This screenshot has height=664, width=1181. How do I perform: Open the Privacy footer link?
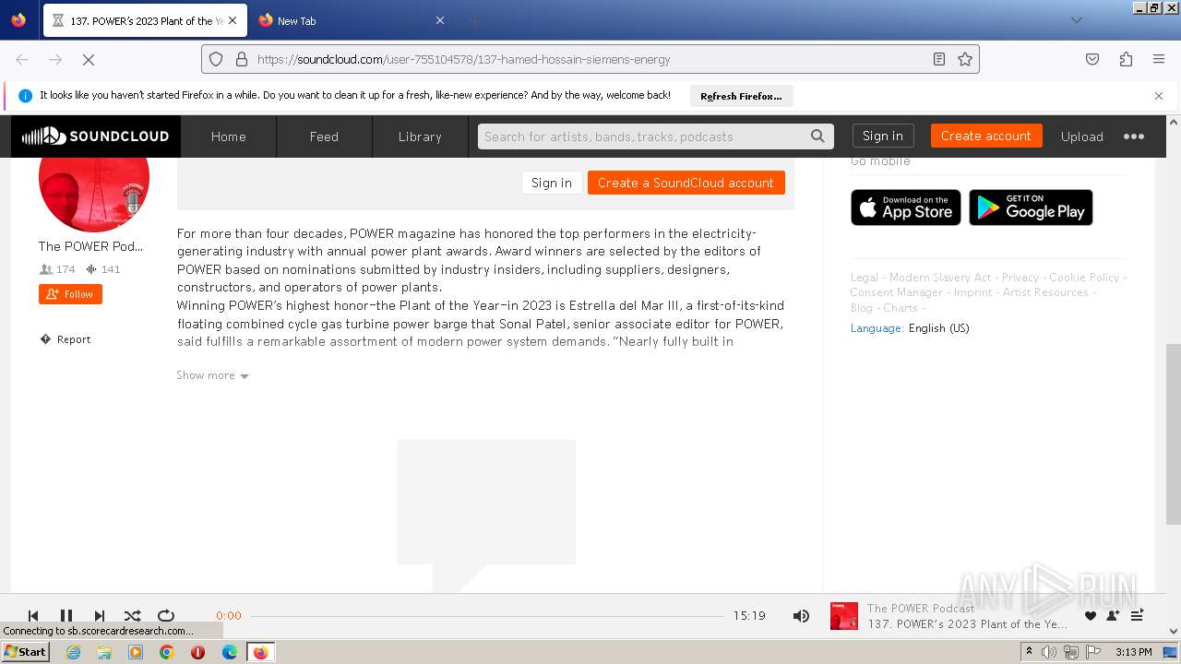point(1020,278)
